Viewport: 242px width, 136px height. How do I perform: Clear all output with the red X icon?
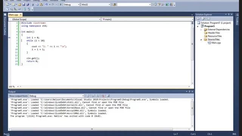[x=103, y=96]
